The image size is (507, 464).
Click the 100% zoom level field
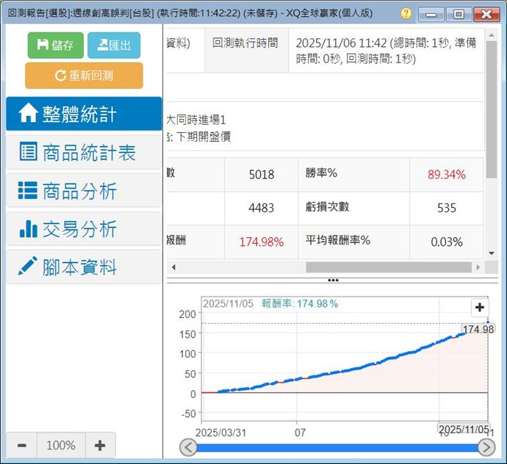click(x=61, y=446)
